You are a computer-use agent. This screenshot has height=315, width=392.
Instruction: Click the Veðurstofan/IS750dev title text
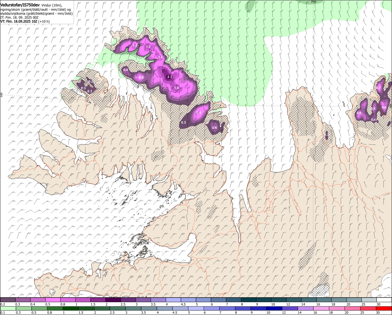pyautogui.click(x=20, y=5)
